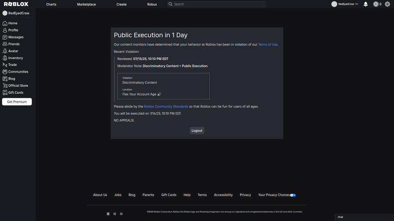The height and width of the screenshot is (221, 394).
Task: Click the Logout button
Action: tap(197, 131)
